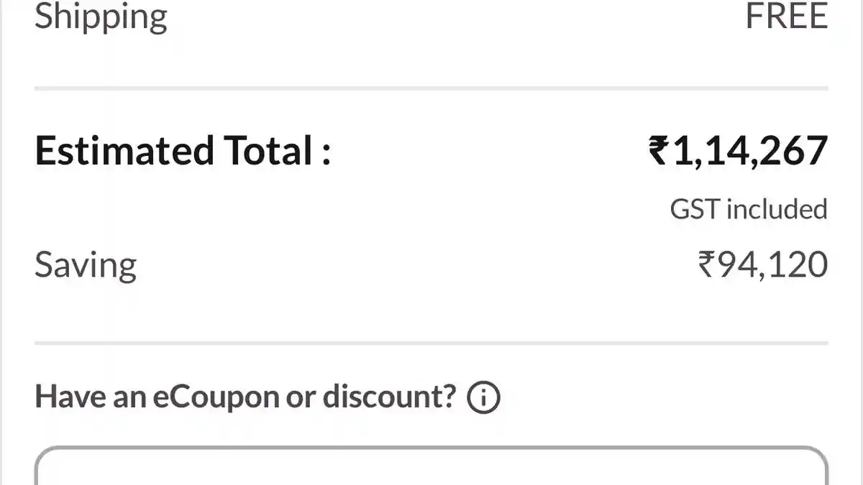This screenshot has height=485, width=863.
Task: Click the ₹1,14,267 total amount
Action: (x=738, y=152)
